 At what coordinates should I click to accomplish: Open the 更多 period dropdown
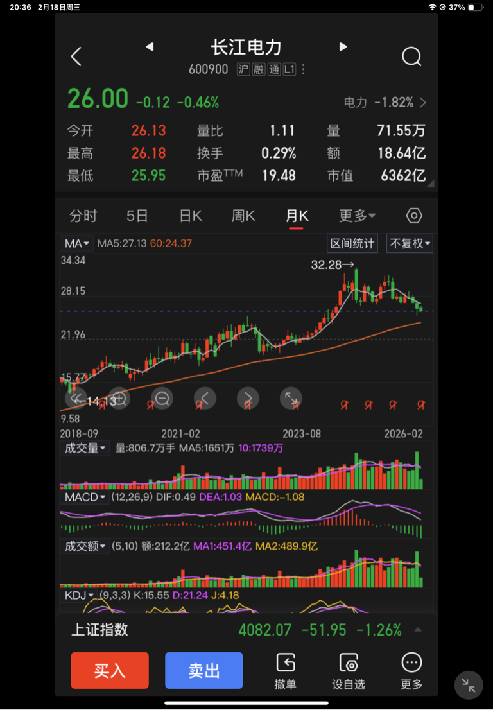click(357, 216)
